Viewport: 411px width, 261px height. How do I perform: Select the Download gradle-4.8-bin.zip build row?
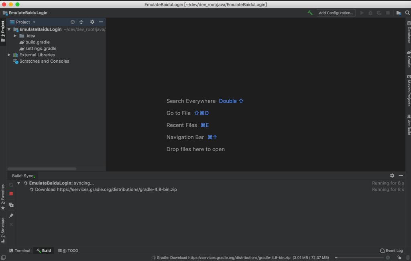(103, 189)
